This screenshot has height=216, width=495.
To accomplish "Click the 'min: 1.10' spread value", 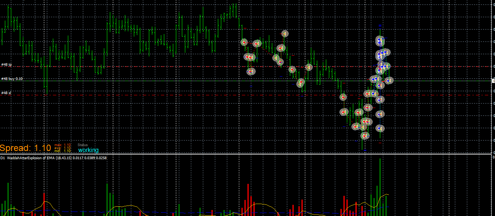I will (x=63, y=151).
